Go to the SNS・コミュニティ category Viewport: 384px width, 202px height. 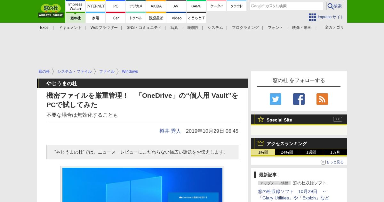(144, 28)
